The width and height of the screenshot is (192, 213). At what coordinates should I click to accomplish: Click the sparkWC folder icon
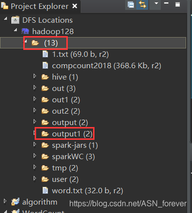click(x=45, y=157)
